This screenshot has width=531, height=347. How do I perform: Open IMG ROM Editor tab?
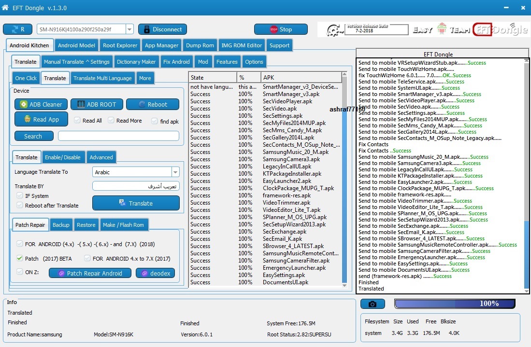click(242, 45)
